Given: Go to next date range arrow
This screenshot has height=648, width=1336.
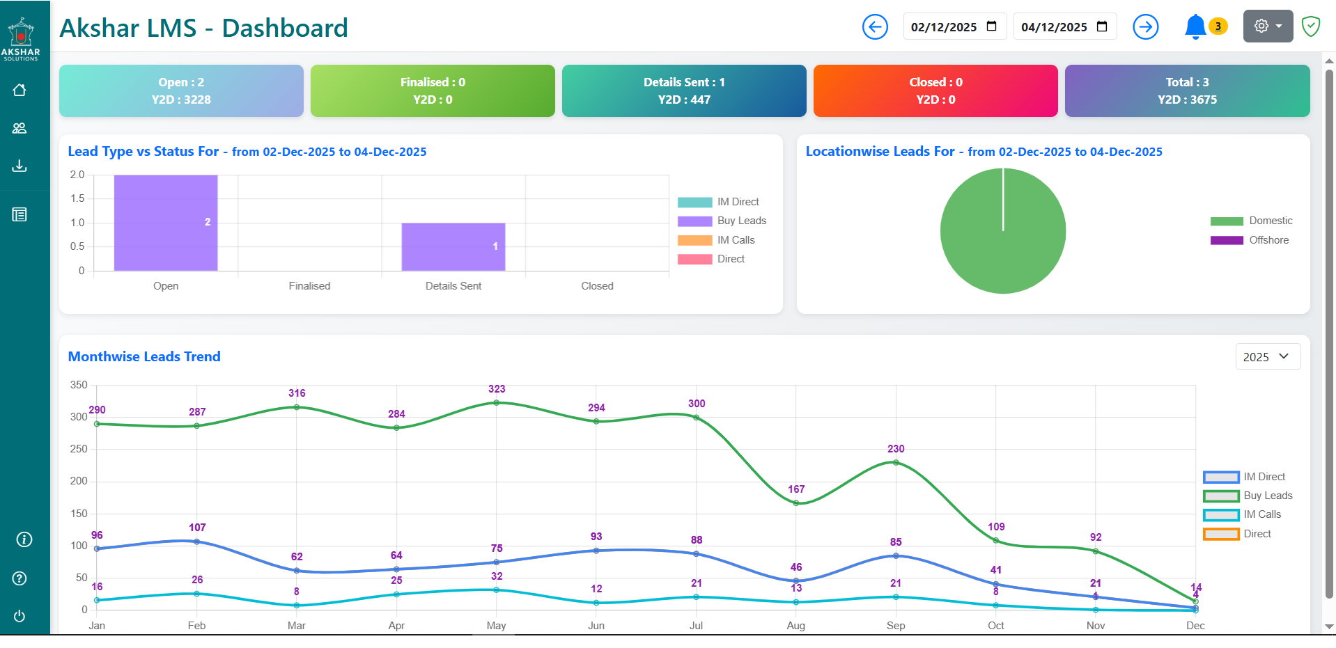Looking at the screenshot, I should tap(1145, 27).
